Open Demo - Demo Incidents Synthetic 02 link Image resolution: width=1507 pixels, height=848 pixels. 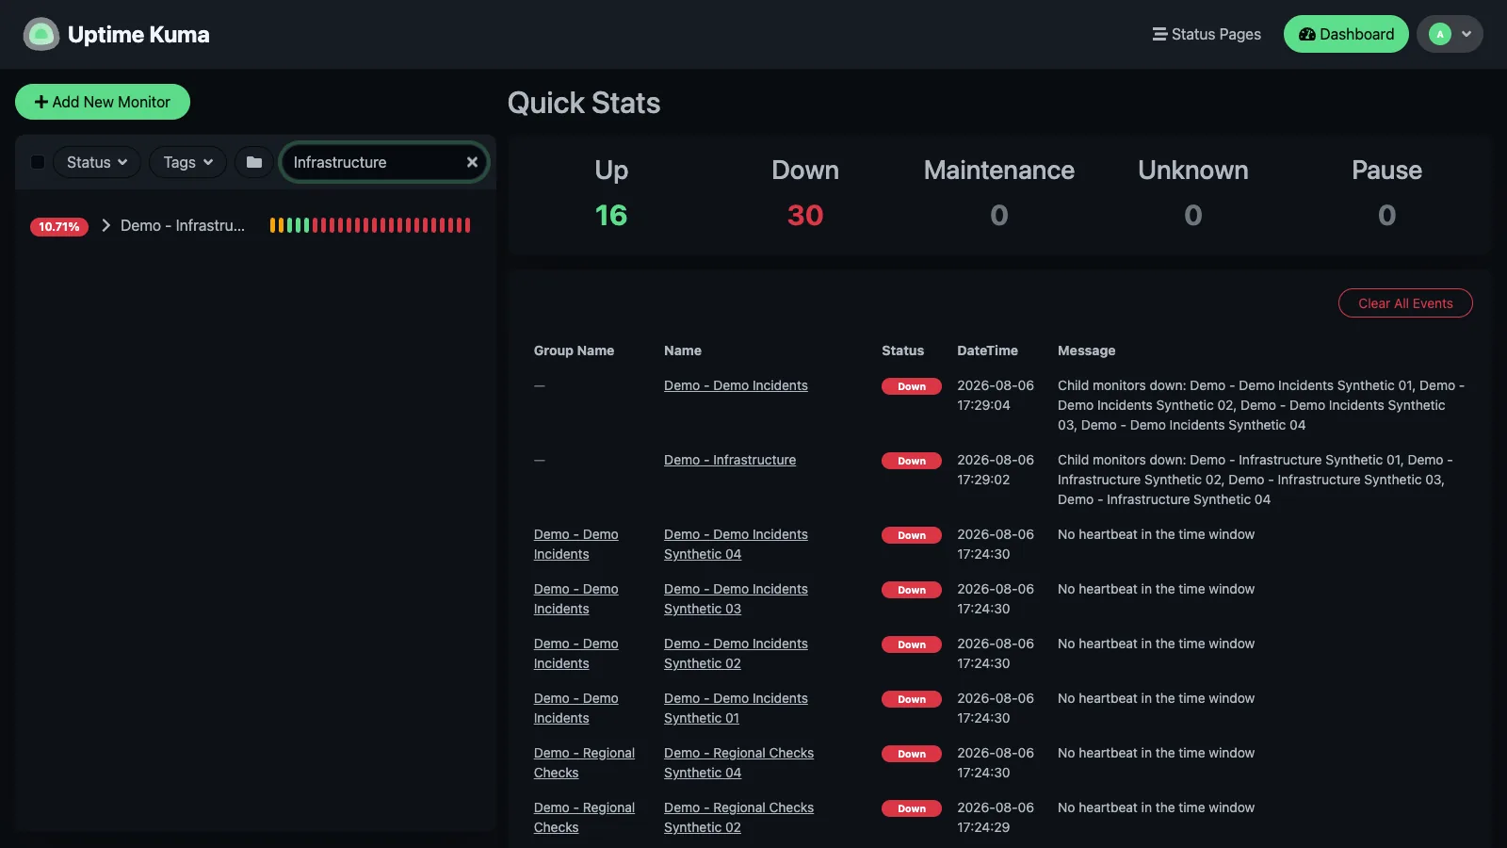[x=736, y=654]
